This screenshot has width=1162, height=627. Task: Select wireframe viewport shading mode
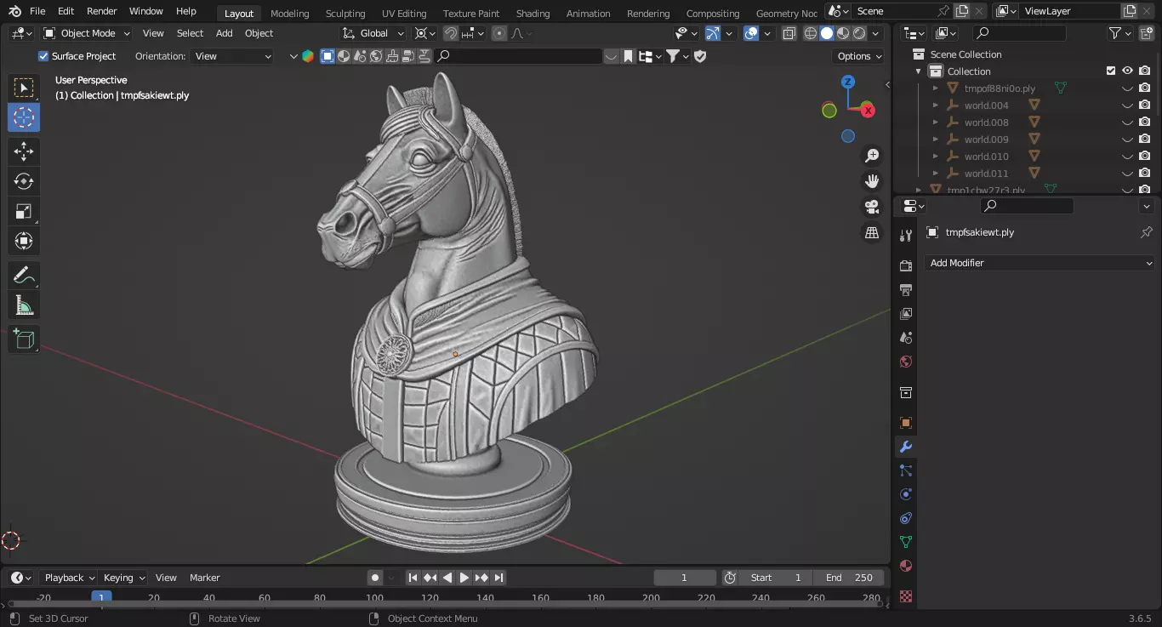click(810, 33)
